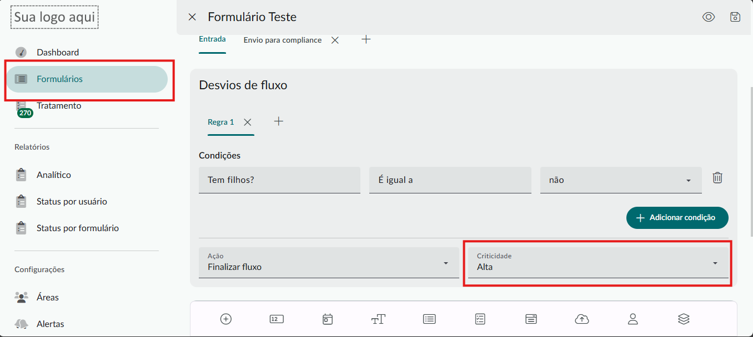Open the condition value dropdown showing não
753x337 pixels.
pyautogui.click(x=621, y=180)
